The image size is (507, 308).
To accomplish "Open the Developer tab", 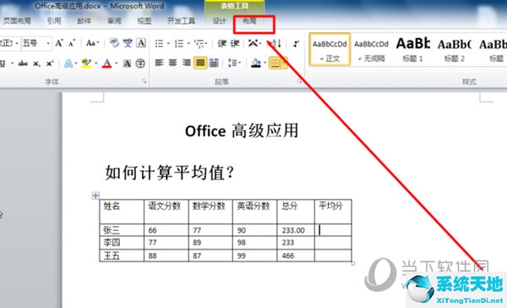I will coord(181,21).
